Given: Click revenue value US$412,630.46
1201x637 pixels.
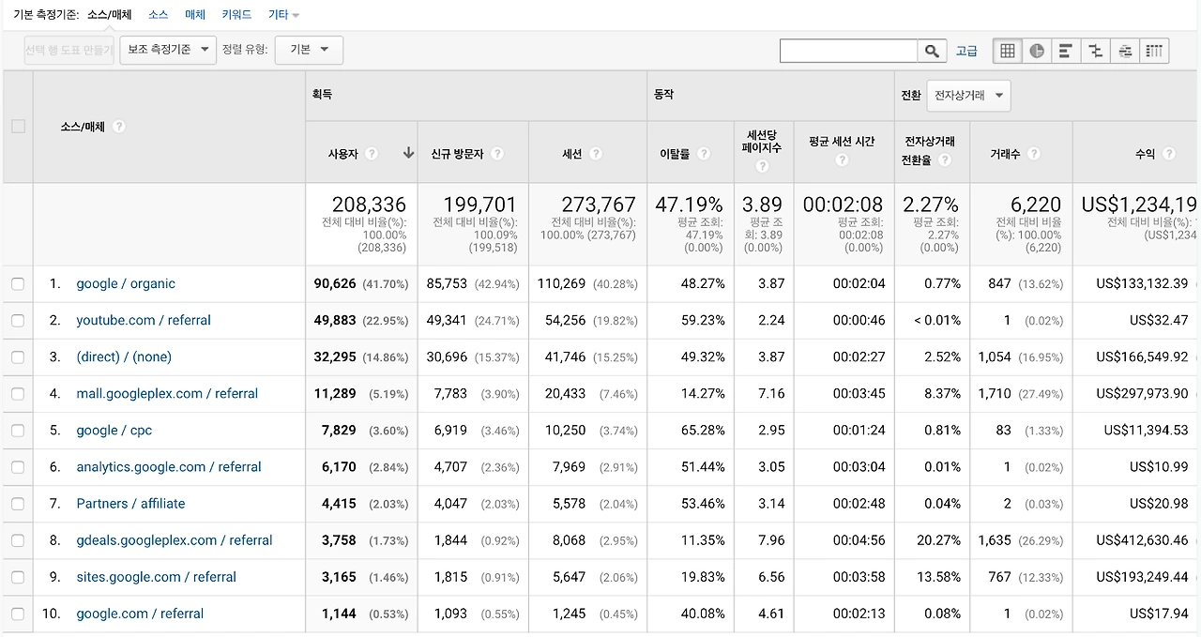Looking at the screenshot, I should click(x=1142, y=540).
